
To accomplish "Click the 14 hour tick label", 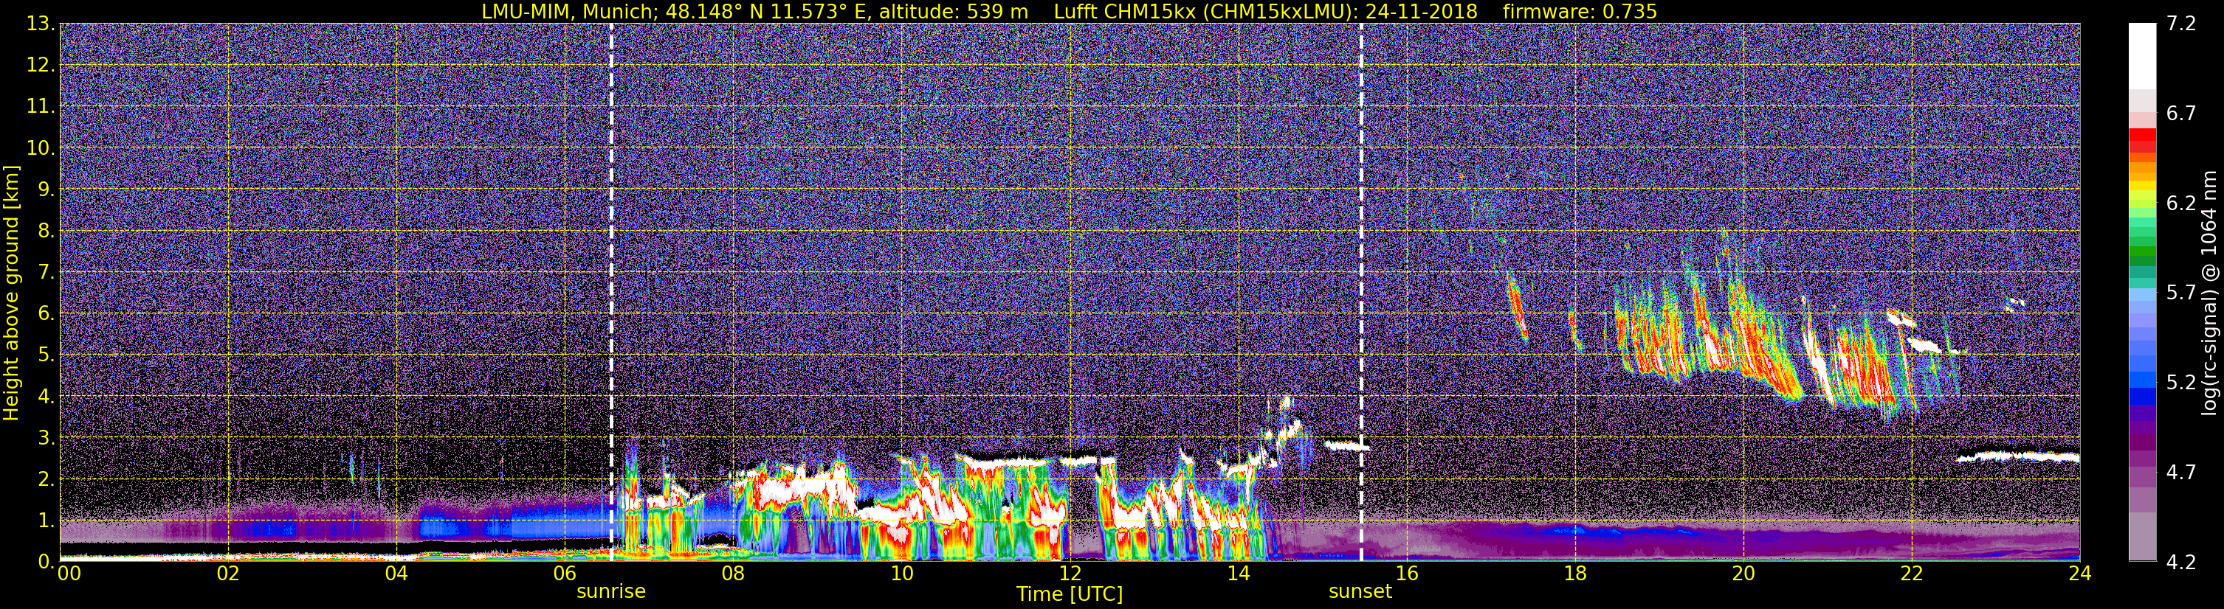I will click(x=1238, y=574).
